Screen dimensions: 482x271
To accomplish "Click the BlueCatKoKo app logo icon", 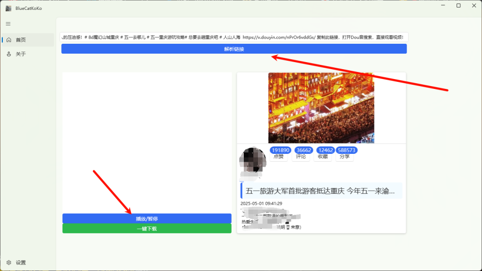I will coord(9,8).
